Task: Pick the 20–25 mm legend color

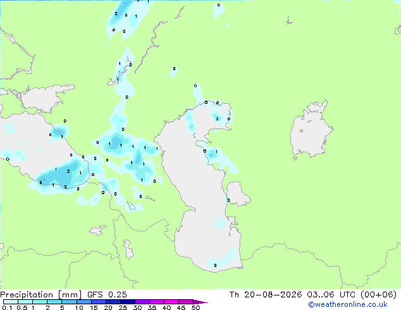Action: 113,302
